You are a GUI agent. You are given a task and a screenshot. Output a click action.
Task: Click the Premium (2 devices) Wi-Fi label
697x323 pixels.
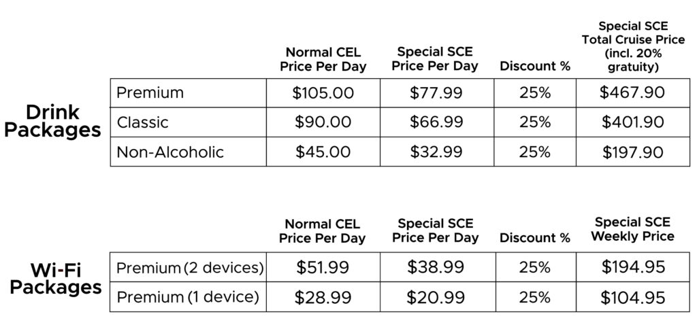(x=190, y=267)
